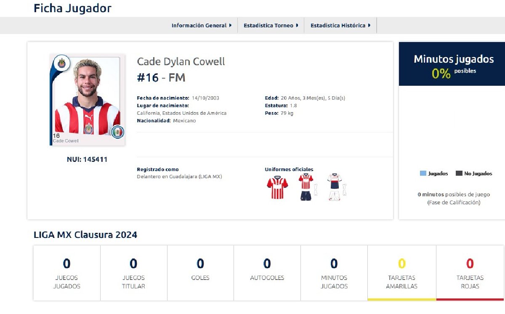Open Cade Cowell's player photo
The height and width of the screenshot is (314, 505).
click(88, 100)
